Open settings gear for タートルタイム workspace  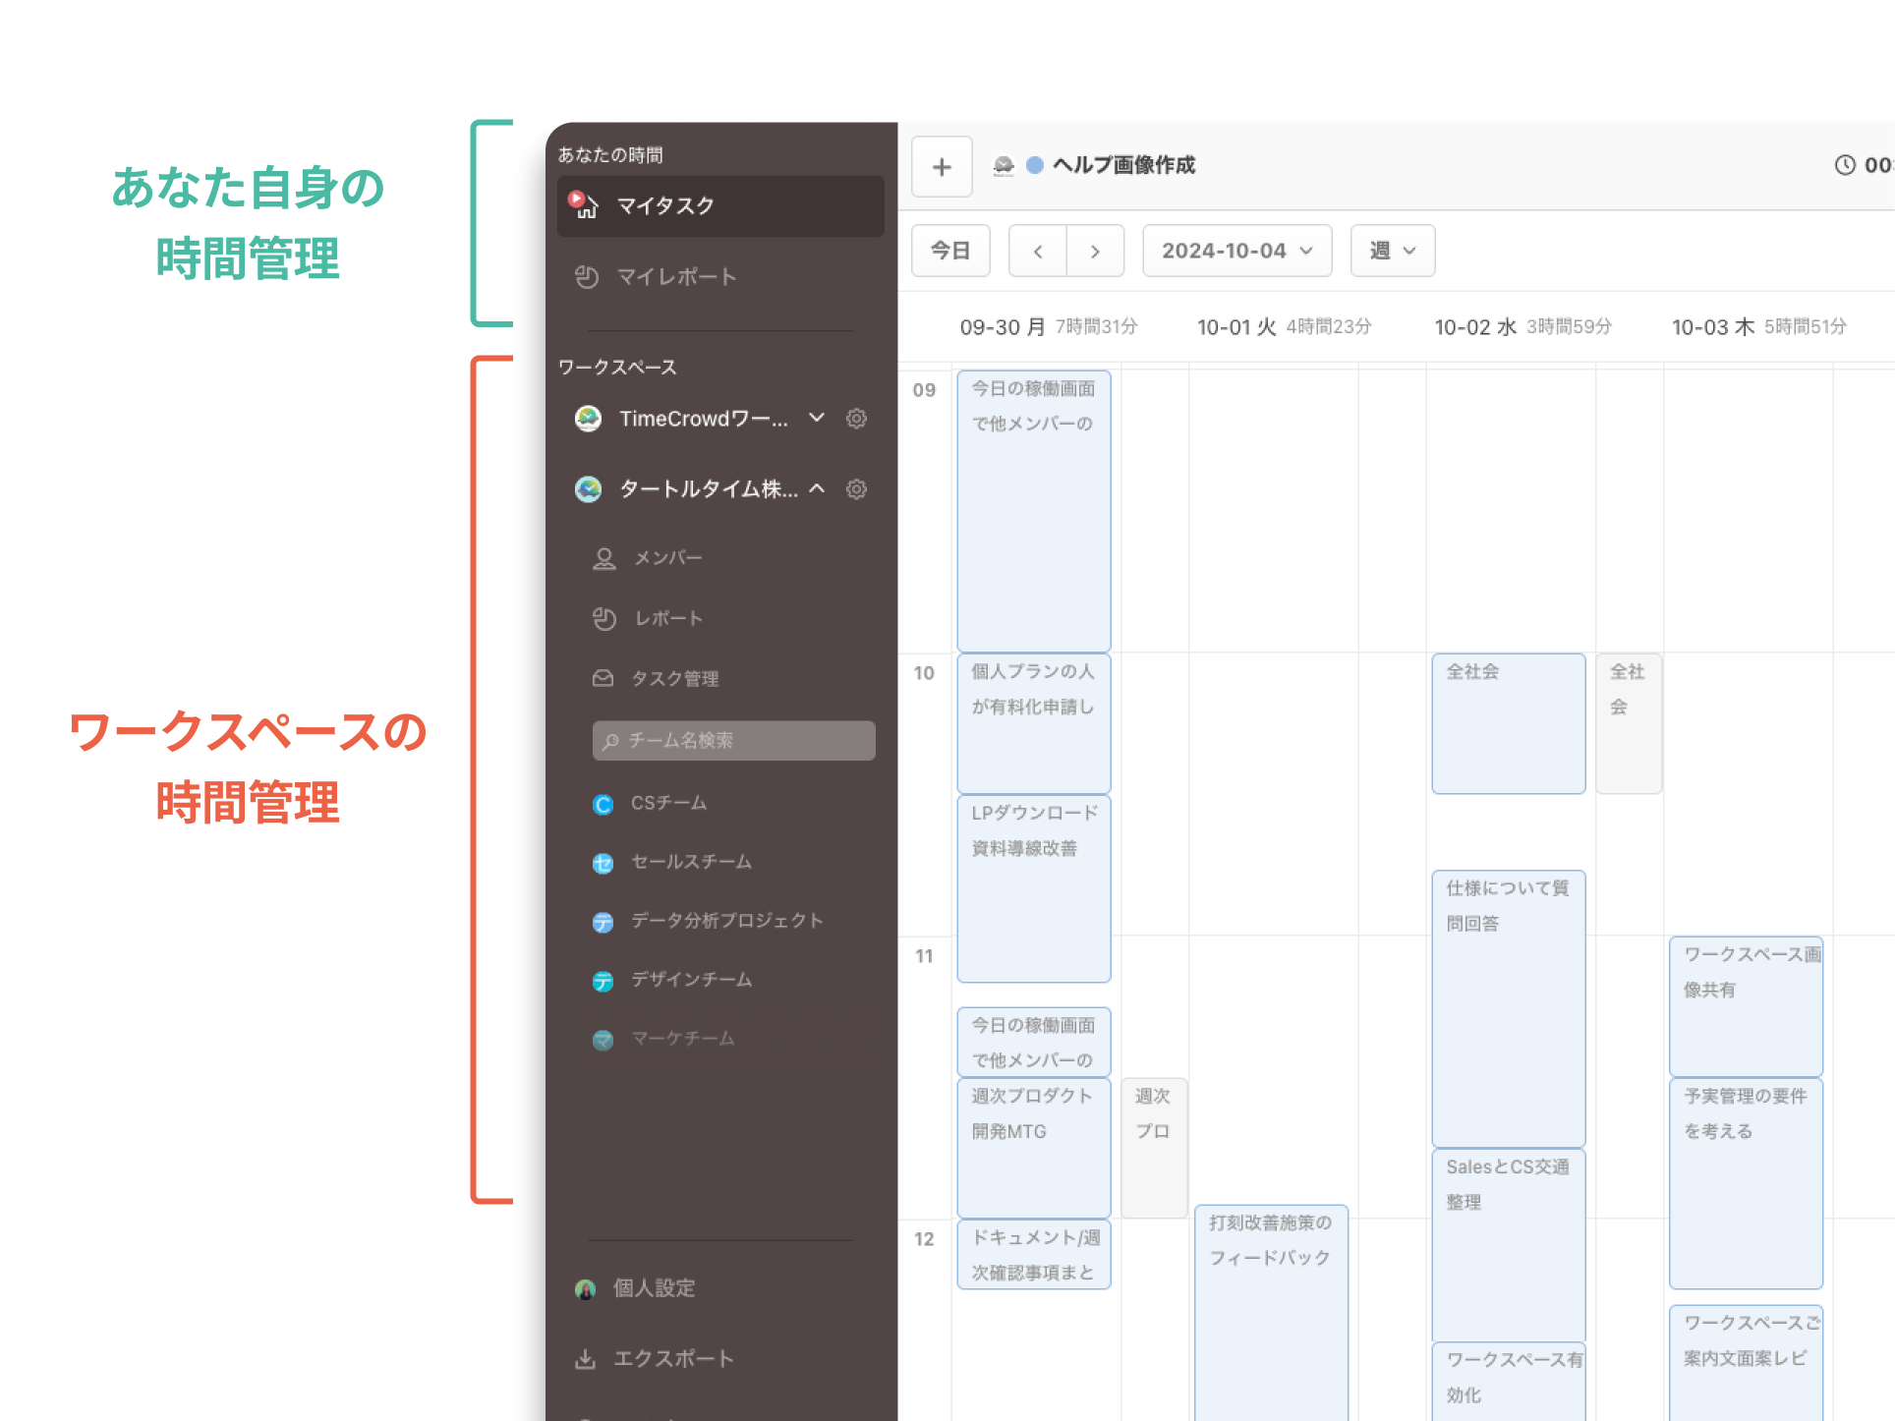click(x=856, y=489)
